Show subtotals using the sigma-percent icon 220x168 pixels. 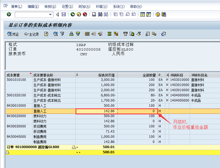click(x=116, y=34)
